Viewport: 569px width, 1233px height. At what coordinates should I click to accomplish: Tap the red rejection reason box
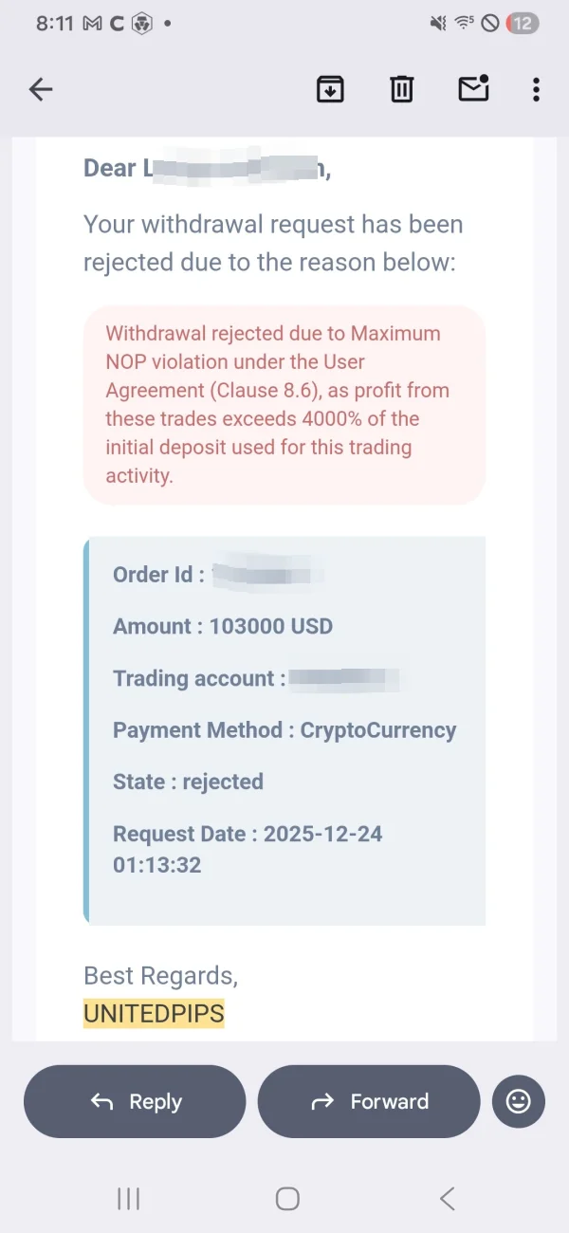click(x=284, y=404)
